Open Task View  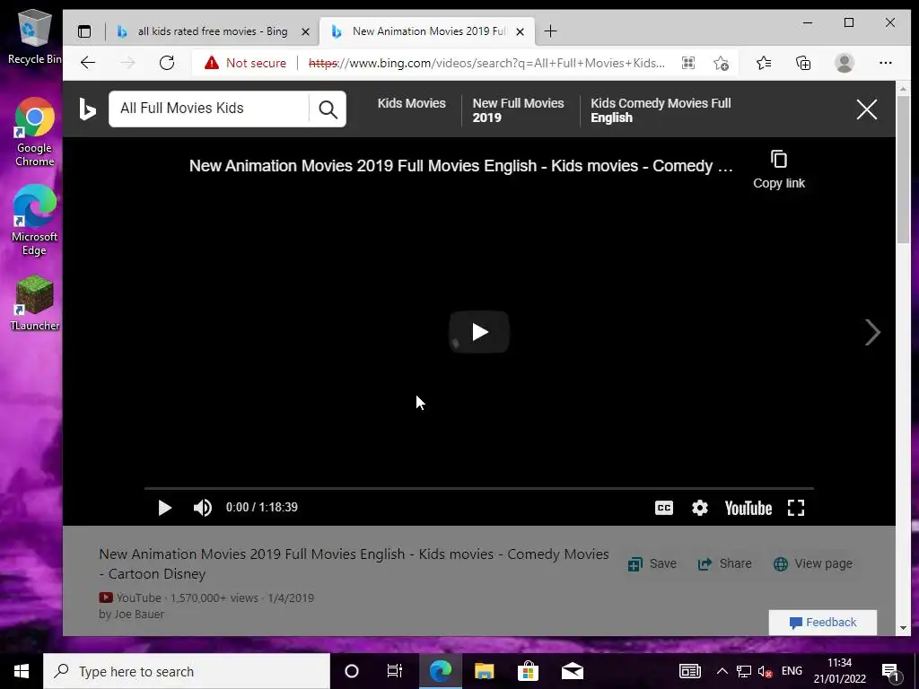point(395,671)
